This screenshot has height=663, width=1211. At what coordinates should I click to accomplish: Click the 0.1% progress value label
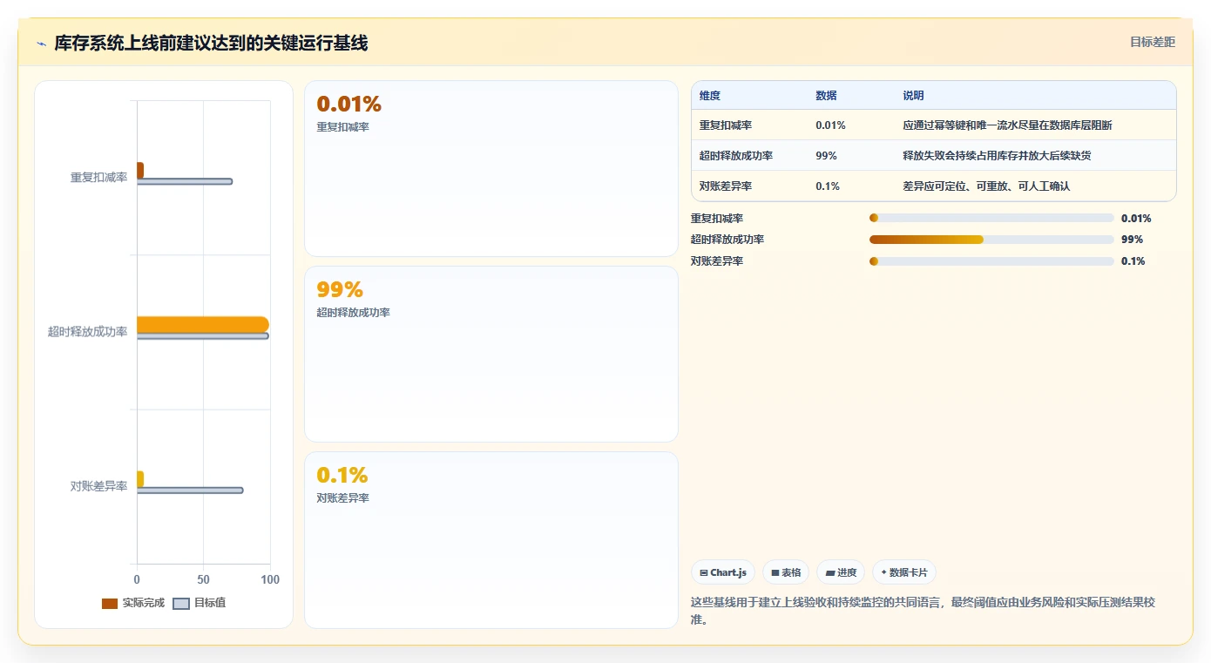1133,261
